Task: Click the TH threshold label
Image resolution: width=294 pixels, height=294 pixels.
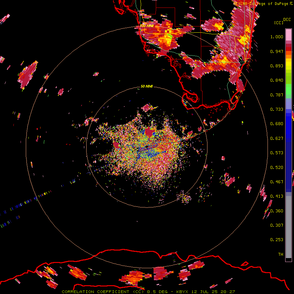Action: click(281, 254)
